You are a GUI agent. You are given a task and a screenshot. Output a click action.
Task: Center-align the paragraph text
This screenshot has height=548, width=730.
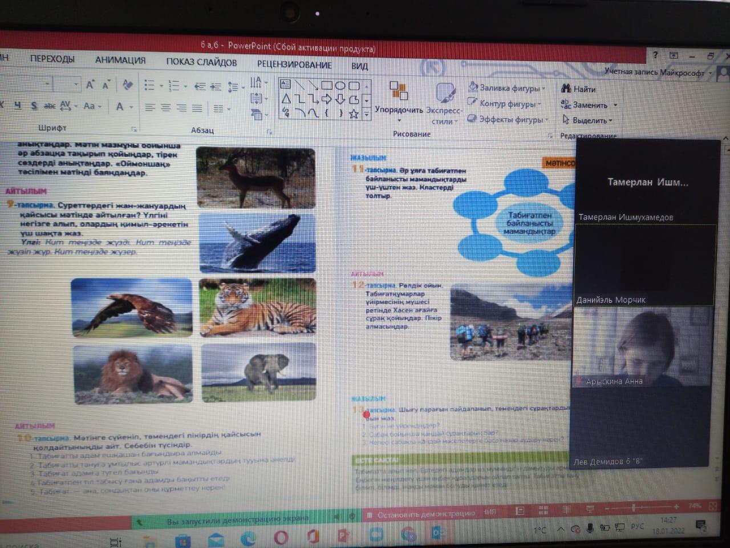[165, 108]
